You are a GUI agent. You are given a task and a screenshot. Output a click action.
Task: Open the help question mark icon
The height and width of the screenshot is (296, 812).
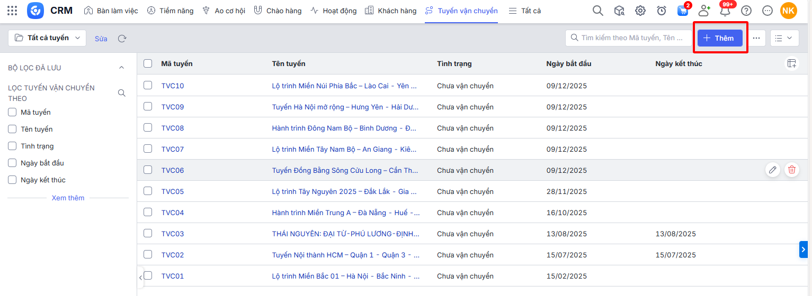point(746,11)
